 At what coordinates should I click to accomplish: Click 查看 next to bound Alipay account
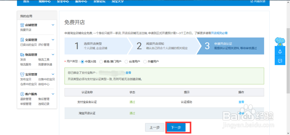click(128, 73)
